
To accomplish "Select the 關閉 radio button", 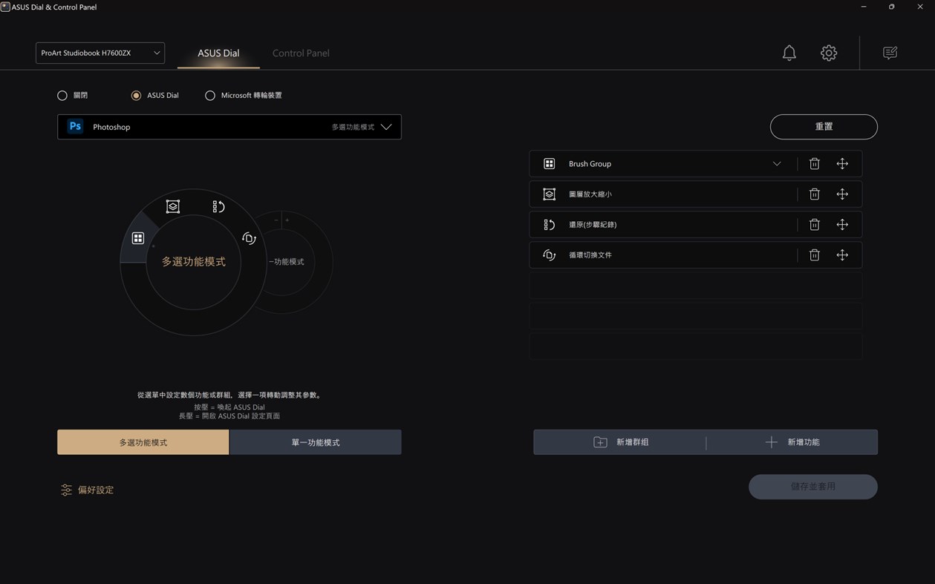I will point(62,95).
